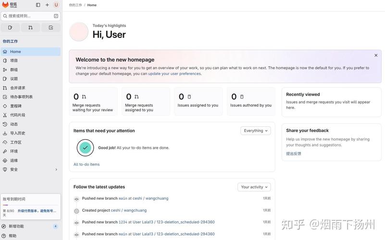Open Merge requests assigned to you card
Image resolution: width=385 pixels, height=240 pixels.
coord(146,101)
